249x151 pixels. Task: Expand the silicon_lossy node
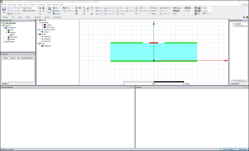click(x=43, y=27)
